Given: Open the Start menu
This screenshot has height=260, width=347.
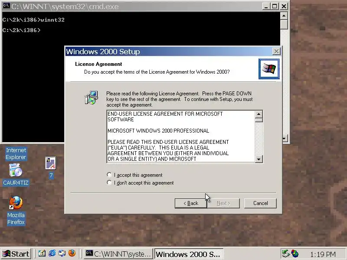Looking at the screenshot, I should 16,253.
